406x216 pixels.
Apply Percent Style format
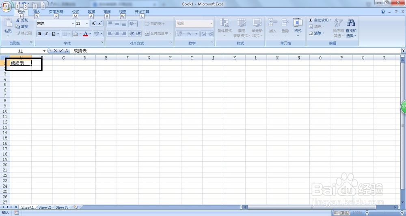tap(189, 34)
